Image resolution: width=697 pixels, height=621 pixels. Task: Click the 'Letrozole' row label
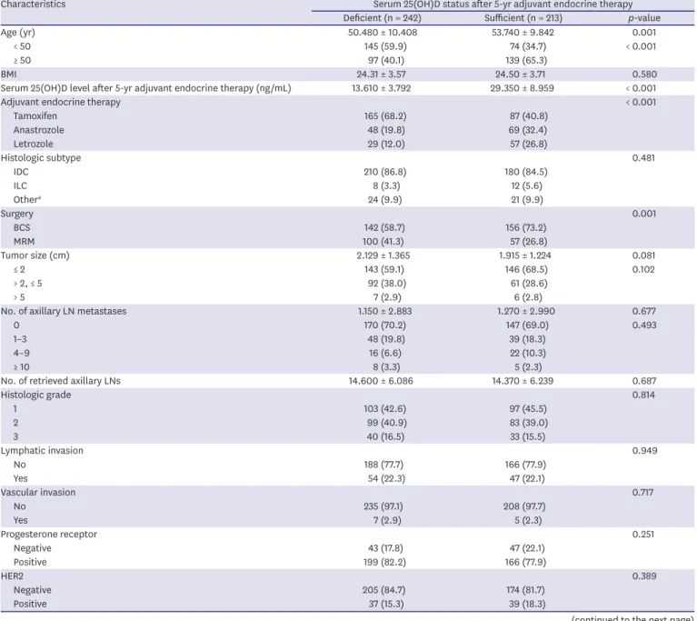coord(34,145)
